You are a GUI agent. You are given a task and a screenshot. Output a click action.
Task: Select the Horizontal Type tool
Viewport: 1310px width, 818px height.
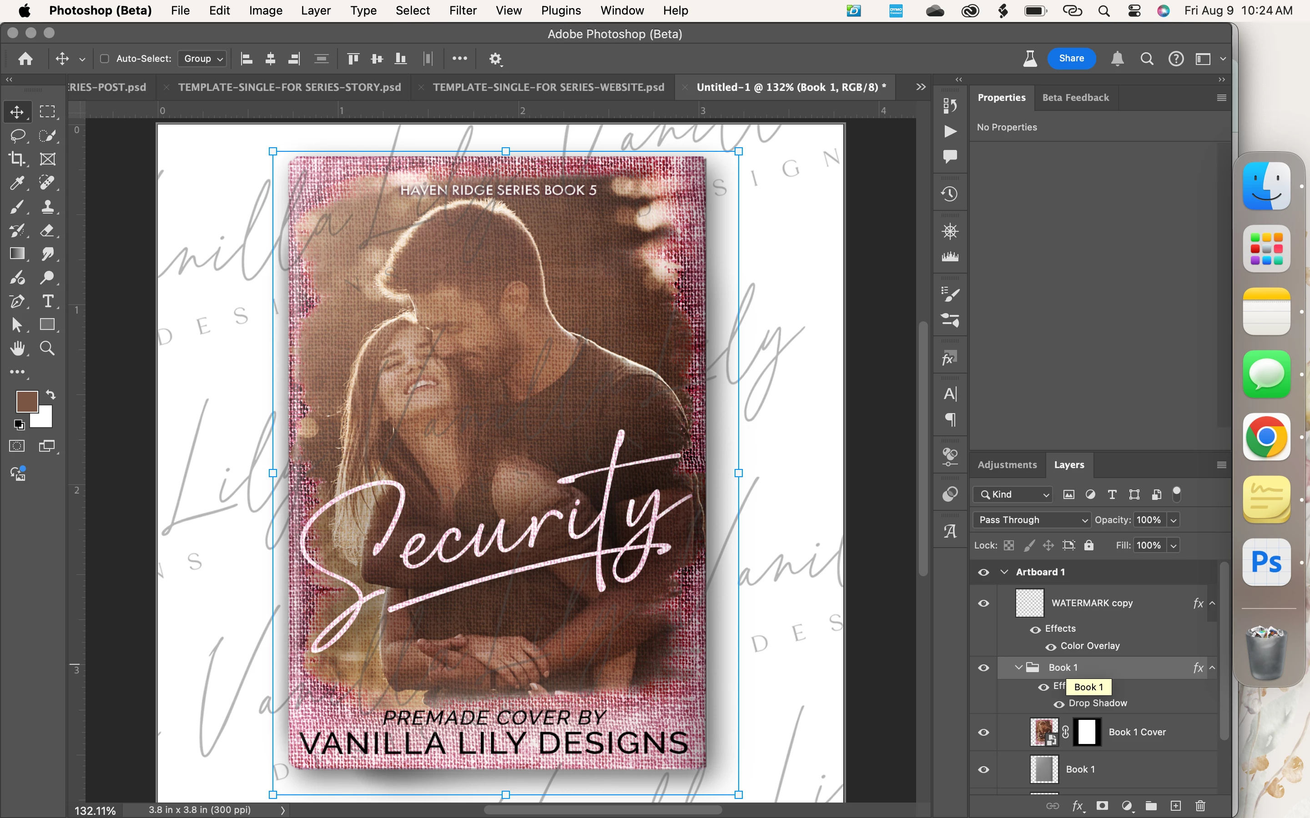coord(48,301)
